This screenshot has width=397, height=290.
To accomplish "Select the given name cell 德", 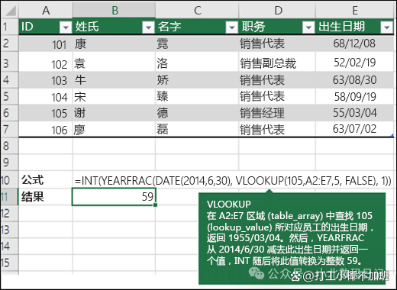I will point(197,113).
